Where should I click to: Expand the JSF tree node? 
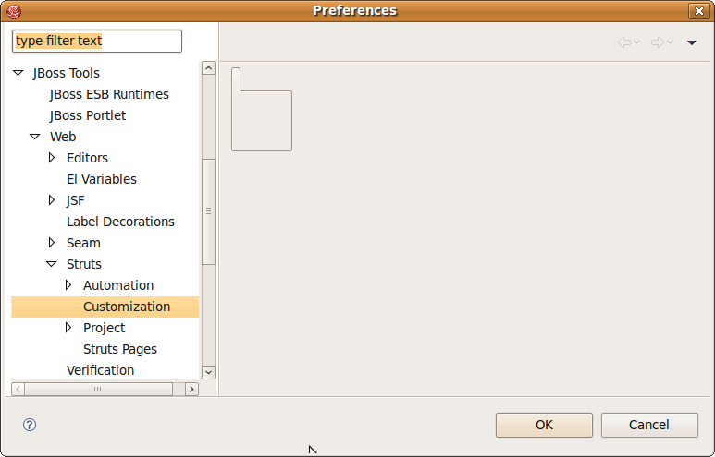[52, 200]
